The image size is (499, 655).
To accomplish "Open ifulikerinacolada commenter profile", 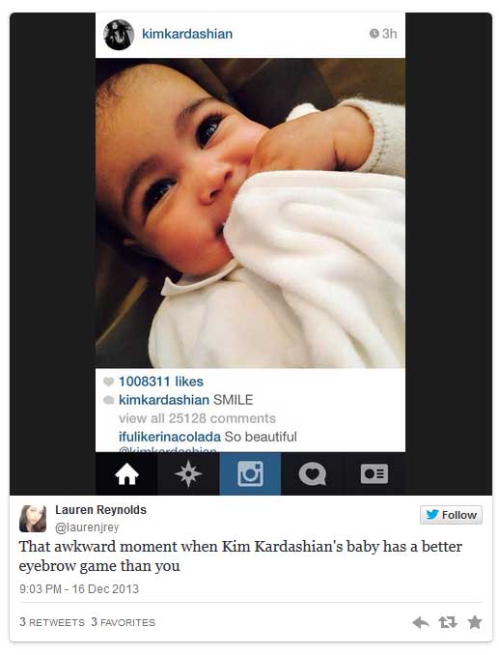I will pyautogui.click(x=170, y=437).
